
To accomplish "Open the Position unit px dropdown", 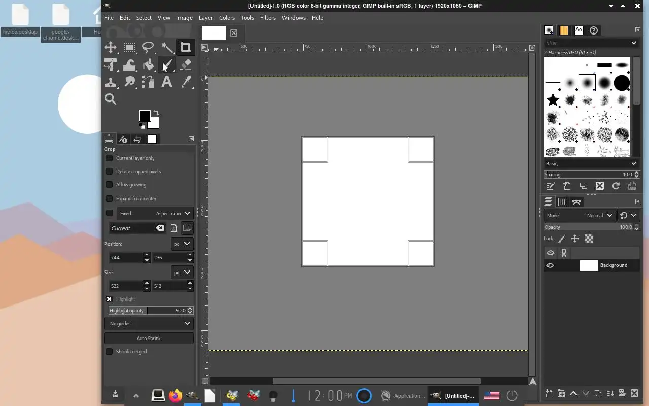I will click(182, 244).
